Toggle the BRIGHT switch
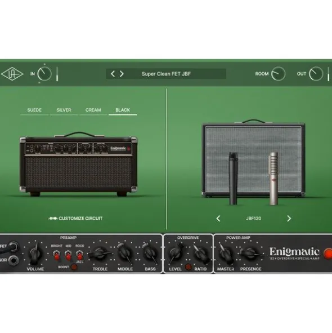The width and height of the screenshot is (332, 333). click(x=56, y=255)
